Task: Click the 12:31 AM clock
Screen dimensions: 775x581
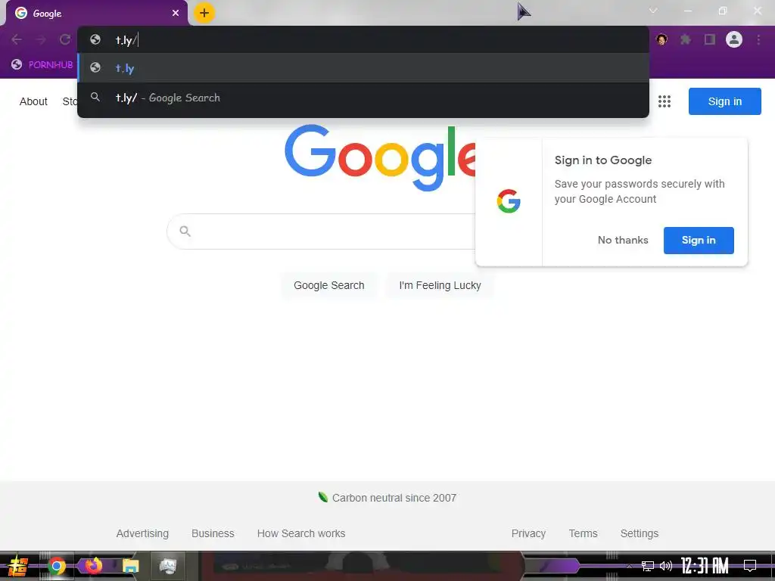Action: 705,566
